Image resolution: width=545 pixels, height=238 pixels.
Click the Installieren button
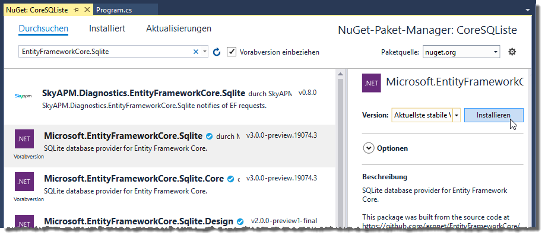(x=493, y=115)
